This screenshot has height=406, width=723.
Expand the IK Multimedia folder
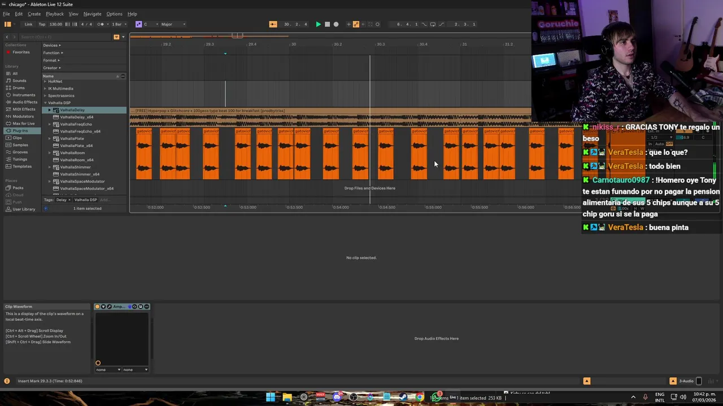45,89
